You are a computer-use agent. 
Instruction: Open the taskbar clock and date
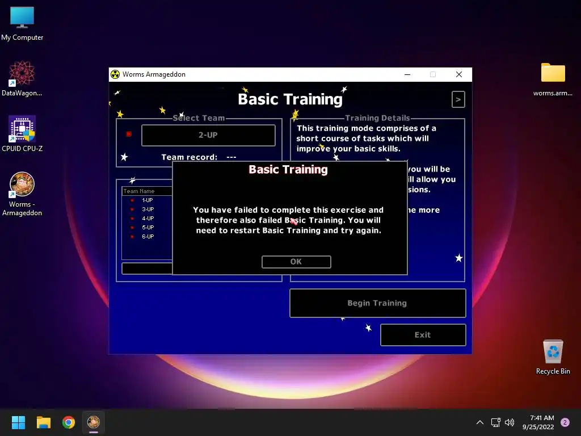(x=538, y=422)
